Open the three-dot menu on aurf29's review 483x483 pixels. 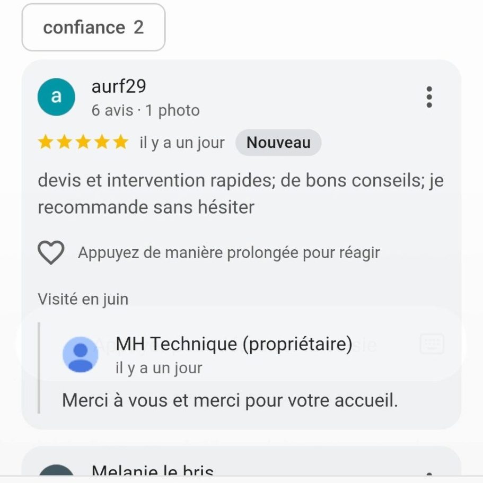pos(429,98)
